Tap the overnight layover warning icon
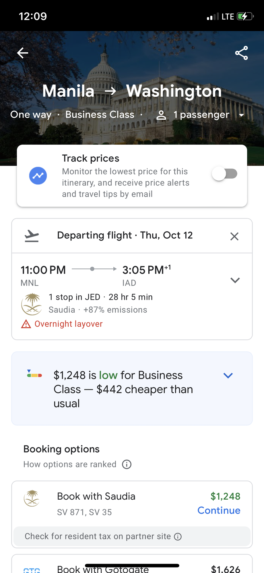The image size is (264, 573). point(26,324)
